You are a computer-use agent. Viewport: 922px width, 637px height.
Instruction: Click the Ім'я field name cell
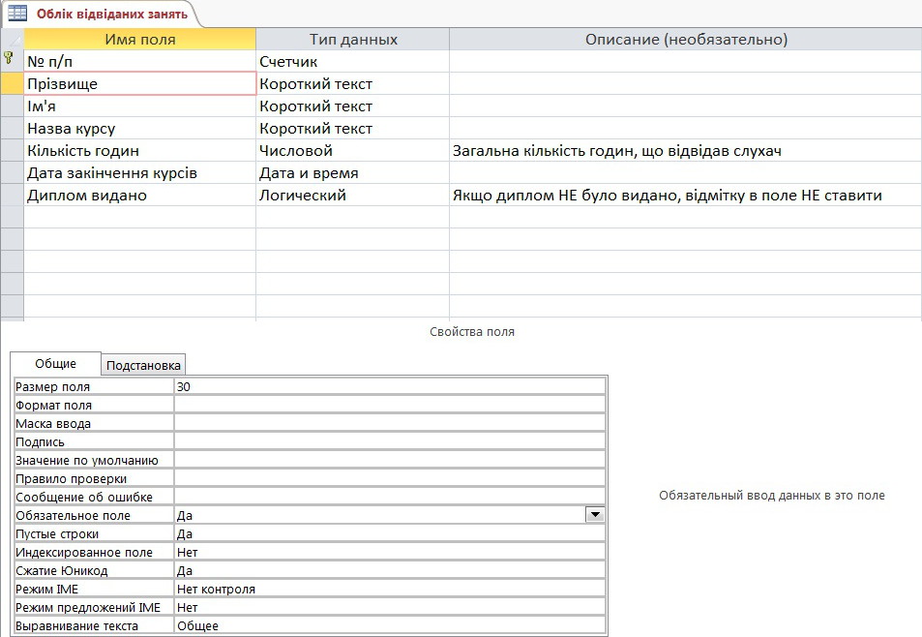click(139, 106)
